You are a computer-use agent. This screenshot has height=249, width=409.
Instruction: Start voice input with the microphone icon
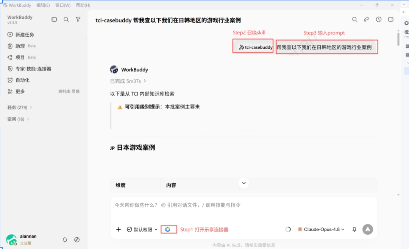click(x=354, y=229)
